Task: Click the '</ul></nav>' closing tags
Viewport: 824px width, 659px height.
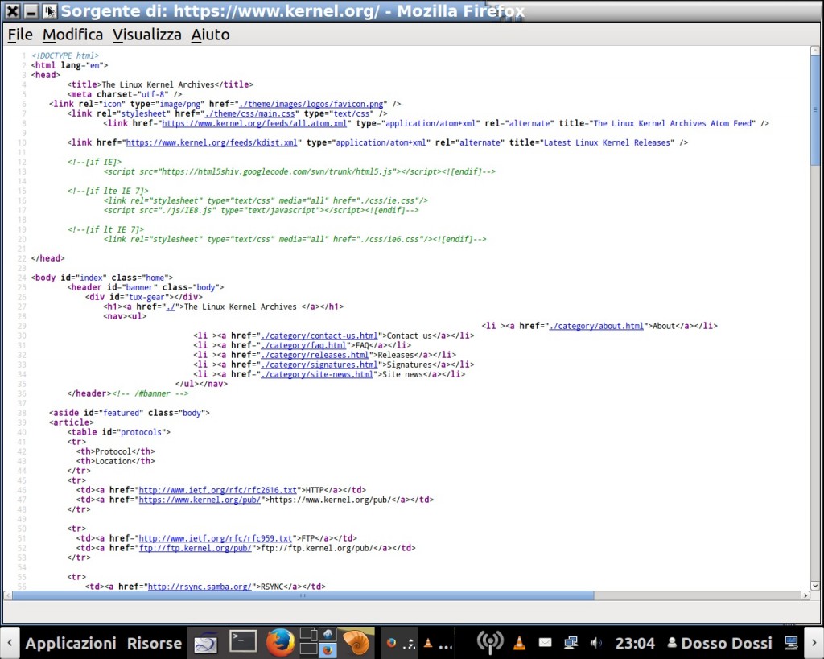Action: [201, 384]
